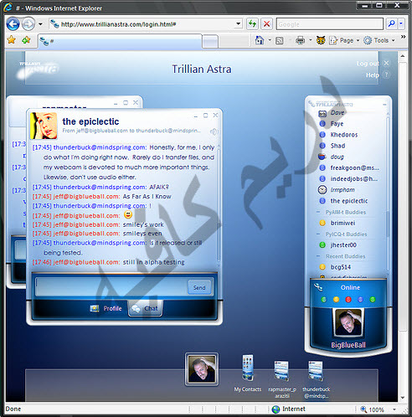Click the Google search box
Screen dimensions: 412x417
(x=330, y=24)
